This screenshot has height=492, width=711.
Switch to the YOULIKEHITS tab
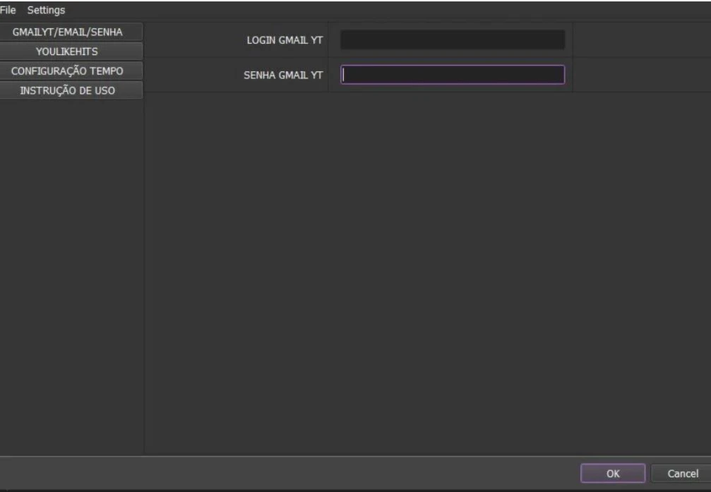71,51
